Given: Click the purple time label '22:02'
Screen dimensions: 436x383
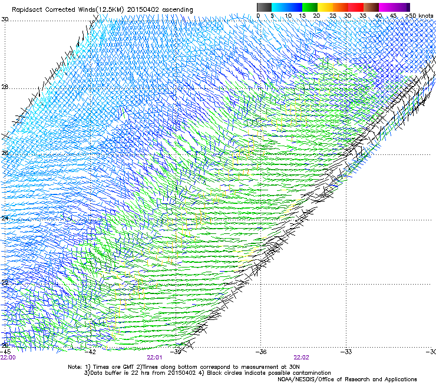Looking at the screenshot, I should pyautogui.click(x=302, y=358).
